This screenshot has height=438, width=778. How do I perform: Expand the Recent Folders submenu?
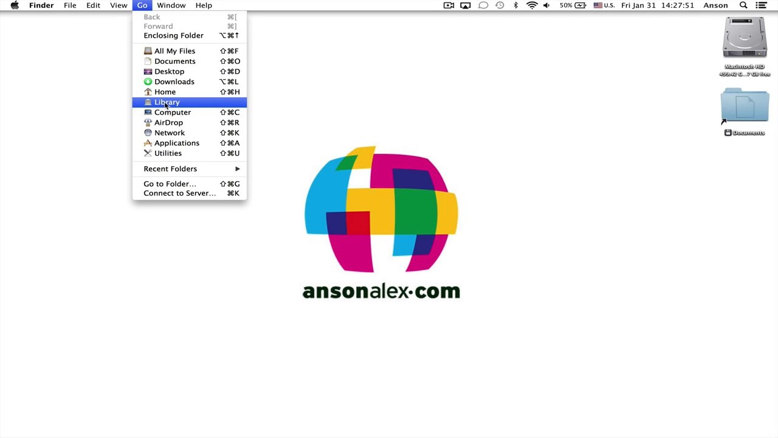pos(190,169)
